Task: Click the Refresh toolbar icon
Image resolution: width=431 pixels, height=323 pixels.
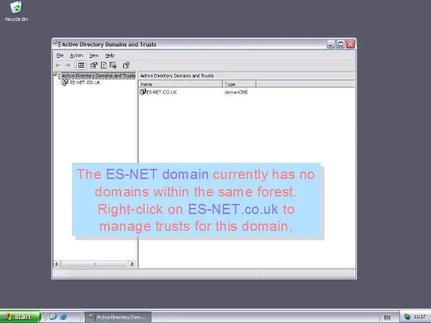Action: 104,65
